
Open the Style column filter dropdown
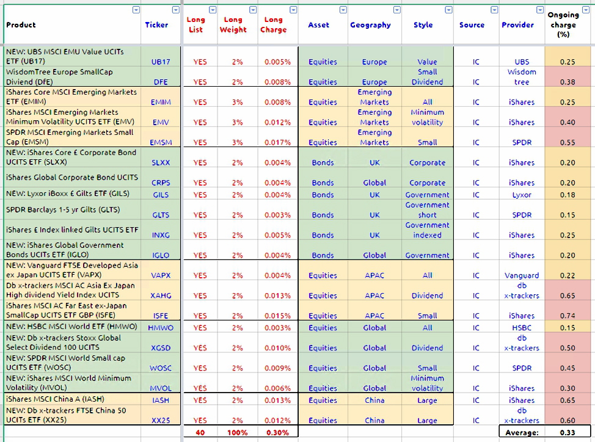pos(448,10)
